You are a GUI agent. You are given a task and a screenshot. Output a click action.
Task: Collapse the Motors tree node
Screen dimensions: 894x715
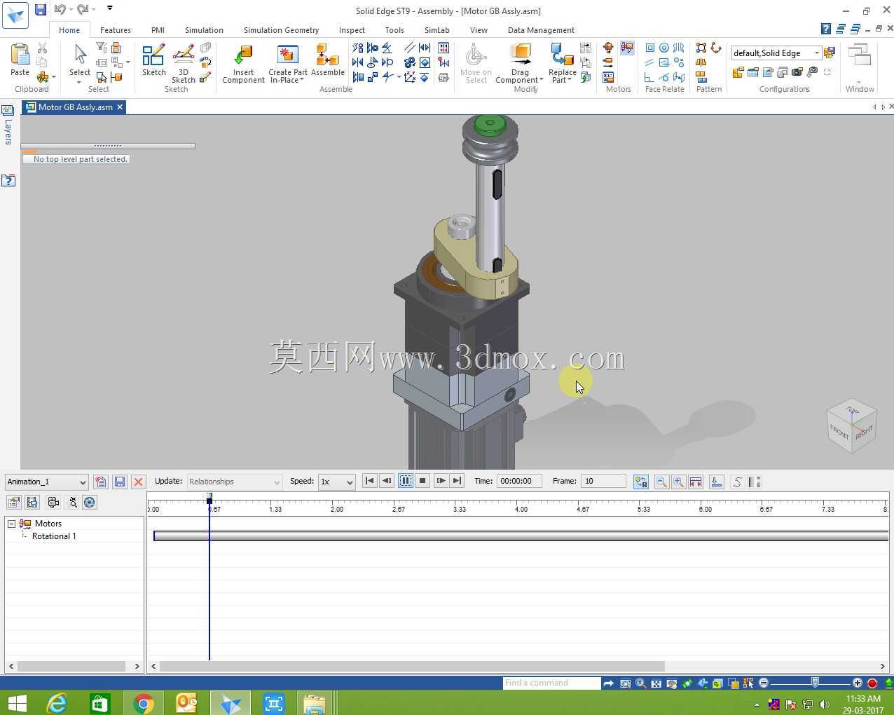11,524
